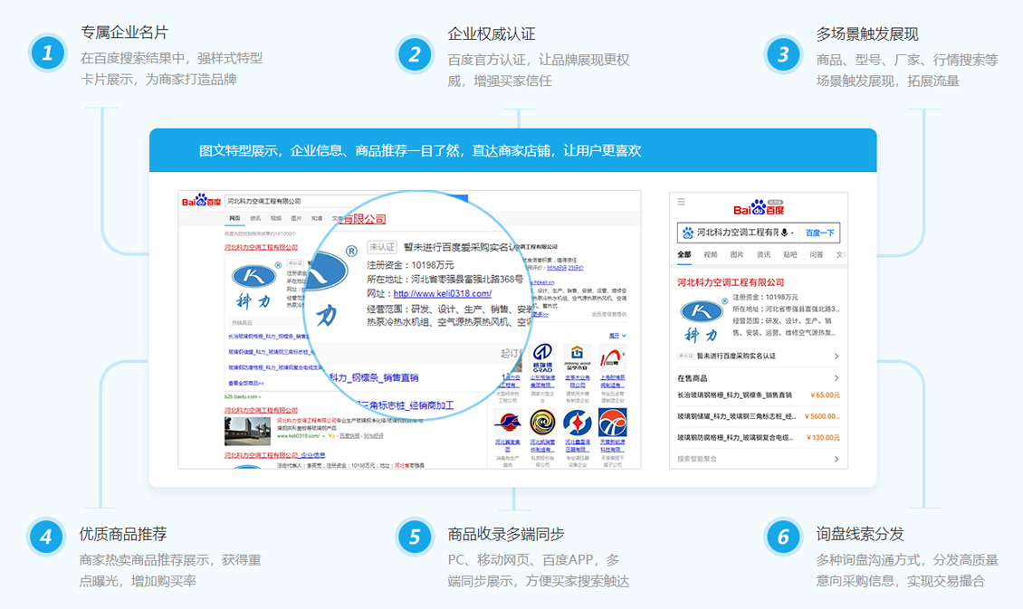
Task: Expand the 在售商品 section arrow
Action: click(x=836, y=378)
